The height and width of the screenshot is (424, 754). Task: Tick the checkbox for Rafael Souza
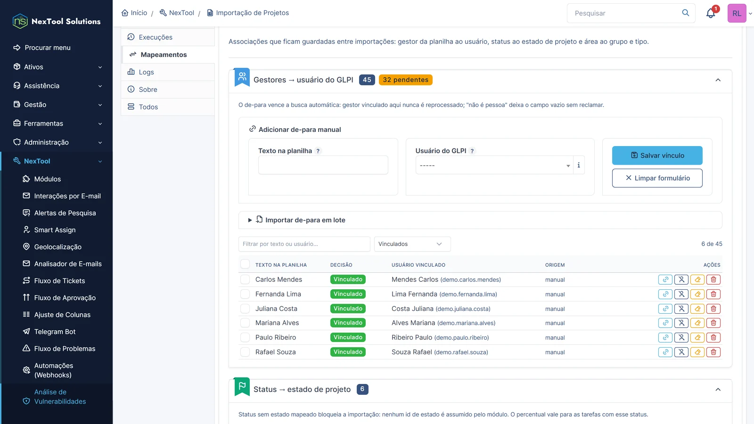[245, 352]
